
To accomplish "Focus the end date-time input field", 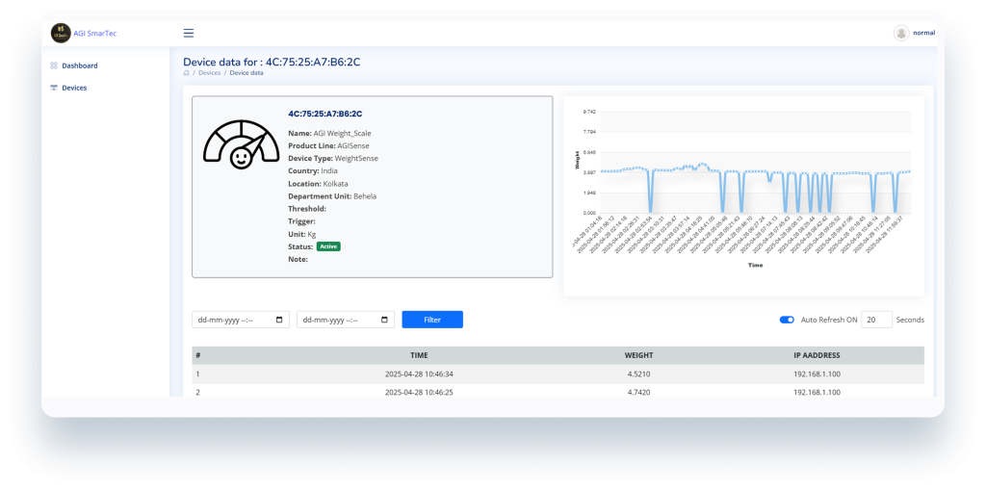I will (x=346, y=320).
